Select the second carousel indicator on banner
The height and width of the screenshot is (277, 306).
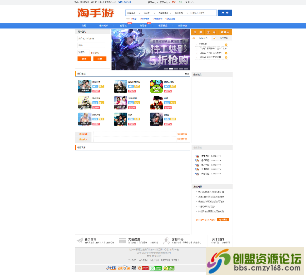pyautogui.click(x=171, y=69)
